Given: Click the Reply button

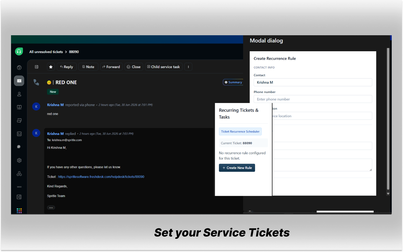Looking at the screenshot, I should 66,67.
